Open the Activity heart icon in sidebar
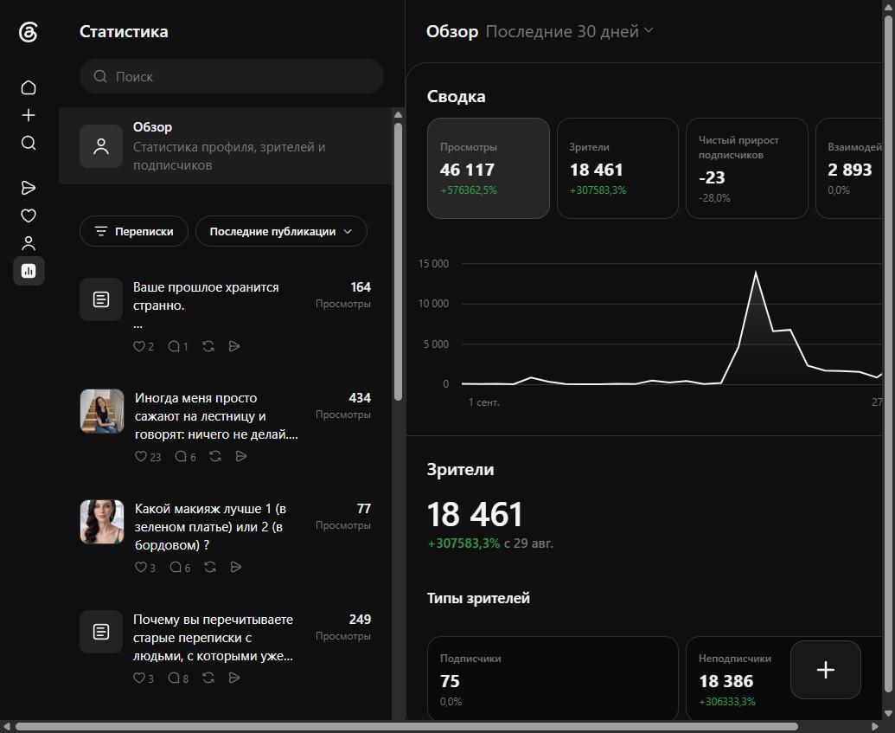The height and width of the screenshot is (733, 895). tap(29, 215)
